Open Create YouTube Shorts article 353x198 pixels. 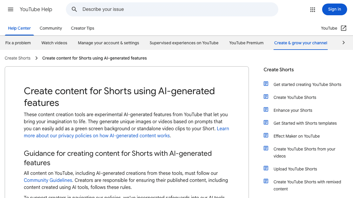[x=295, y=97]
